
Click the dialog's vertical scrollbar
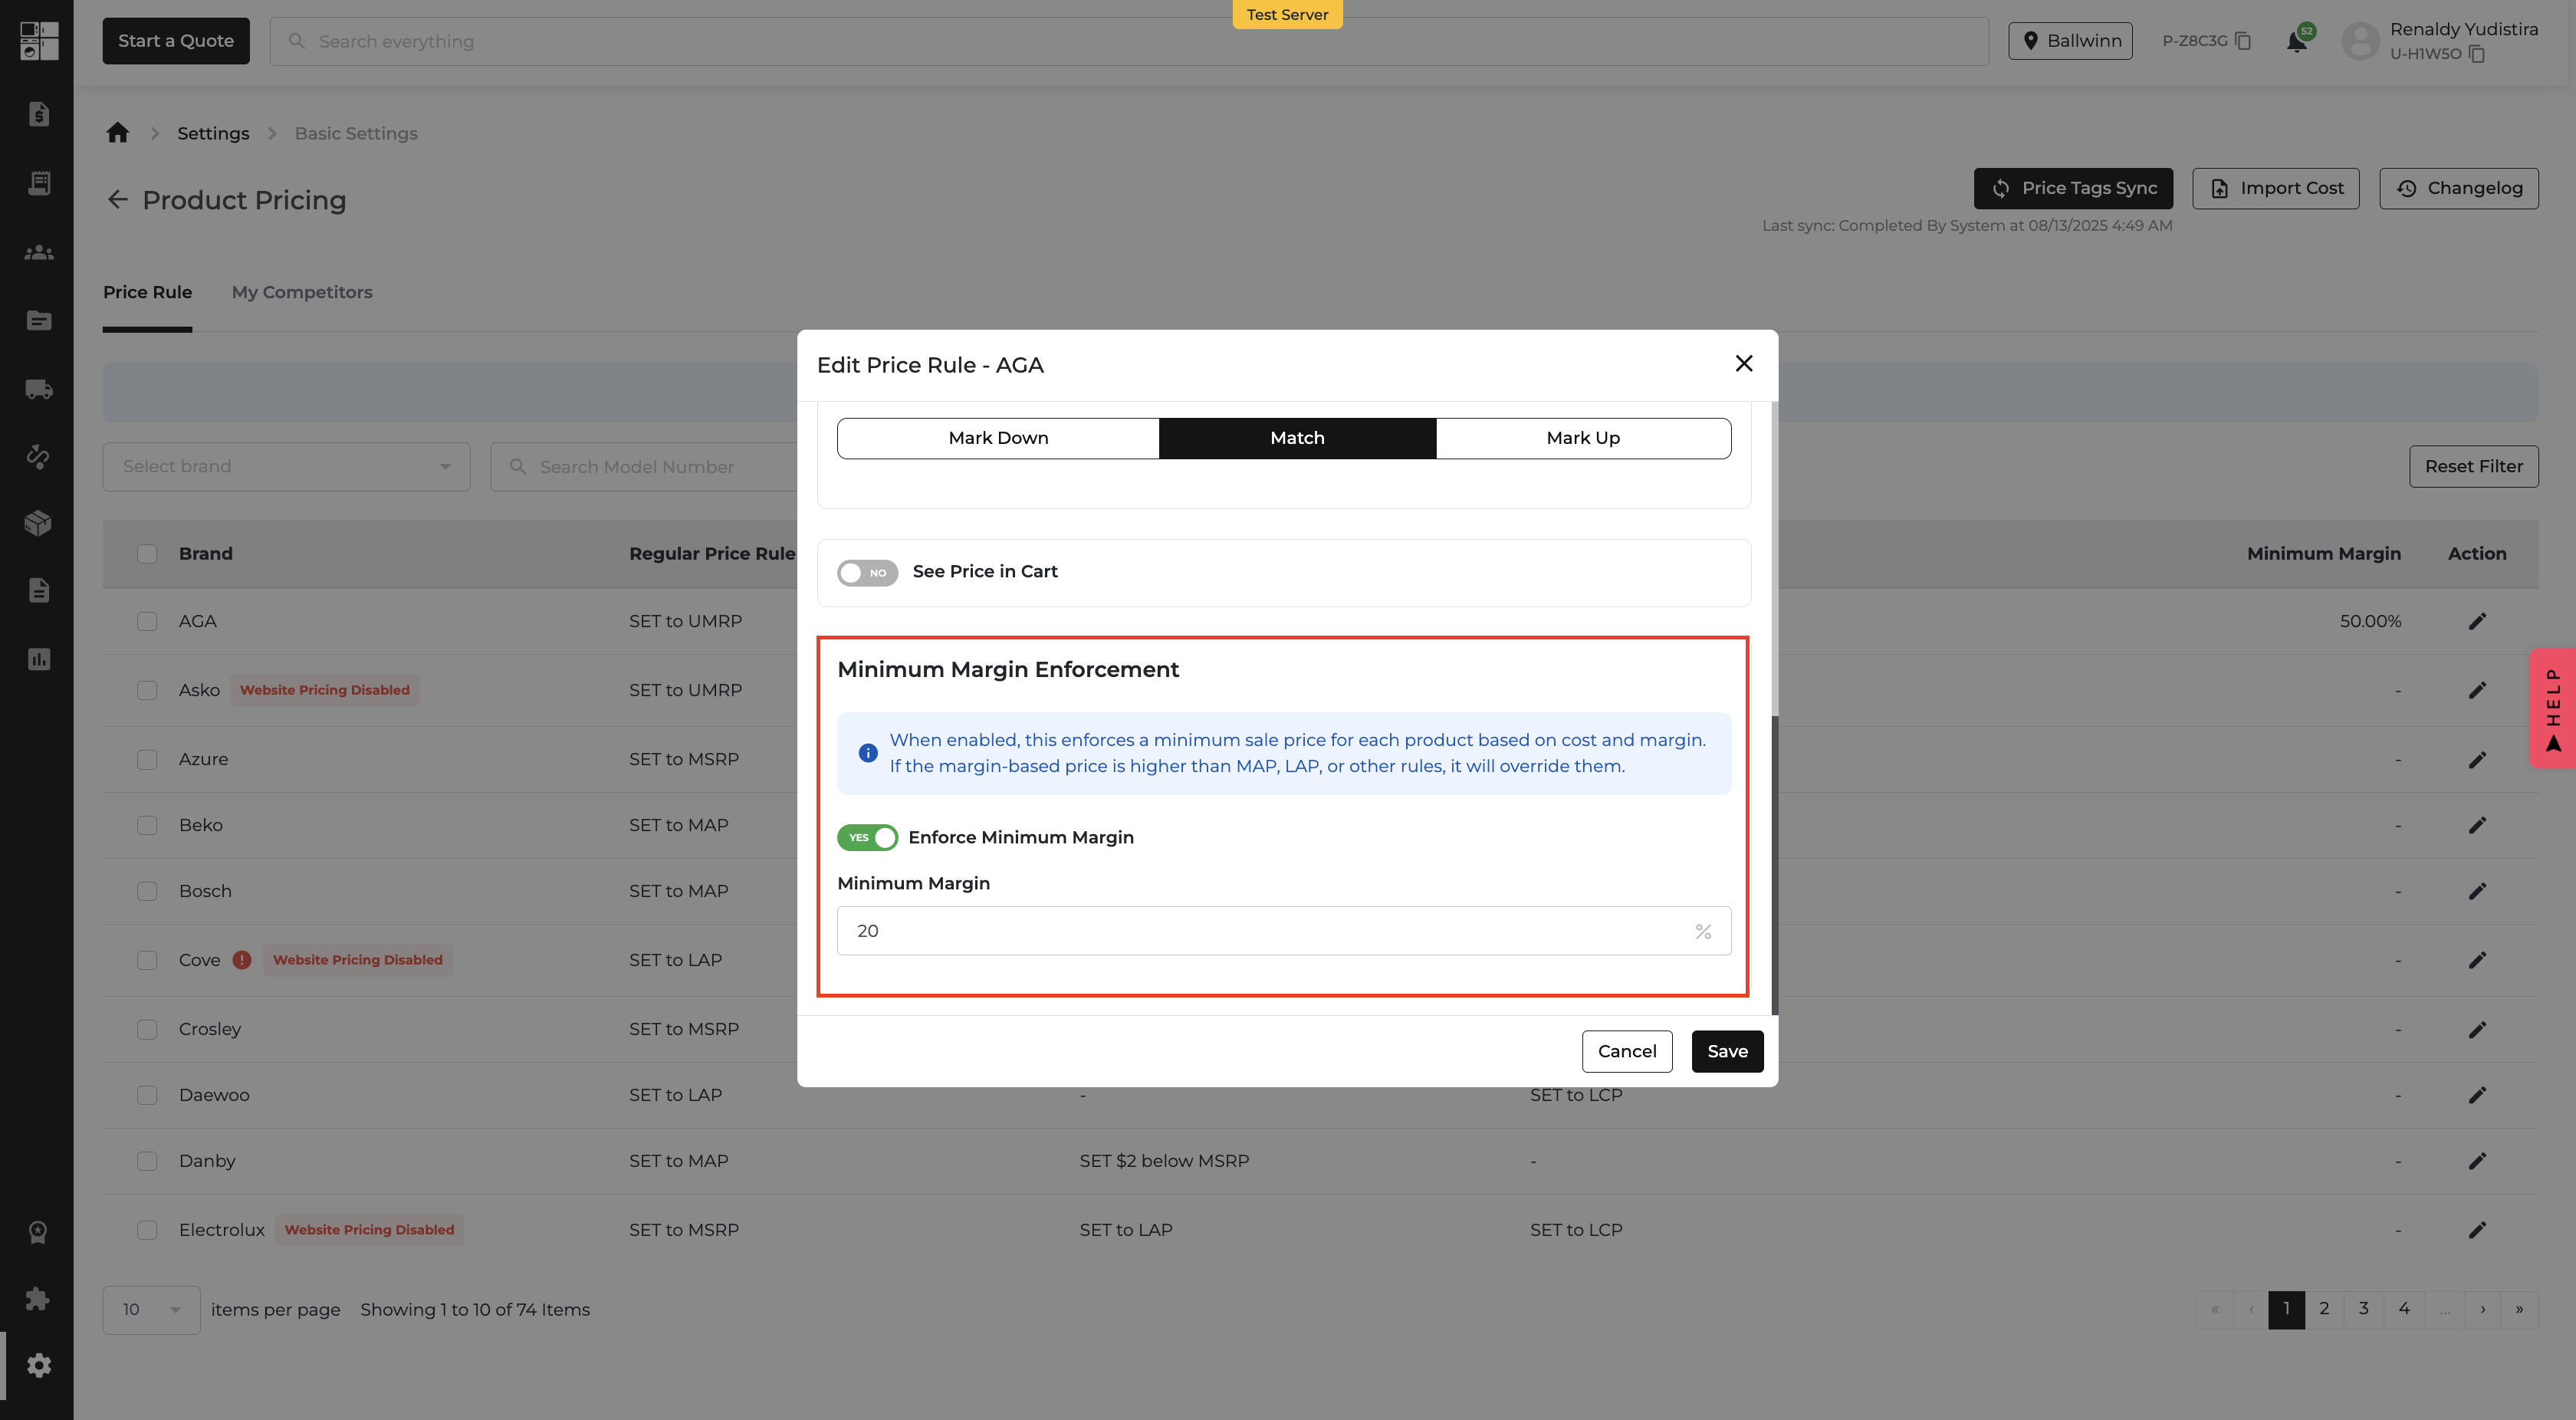pos(1774,864)
